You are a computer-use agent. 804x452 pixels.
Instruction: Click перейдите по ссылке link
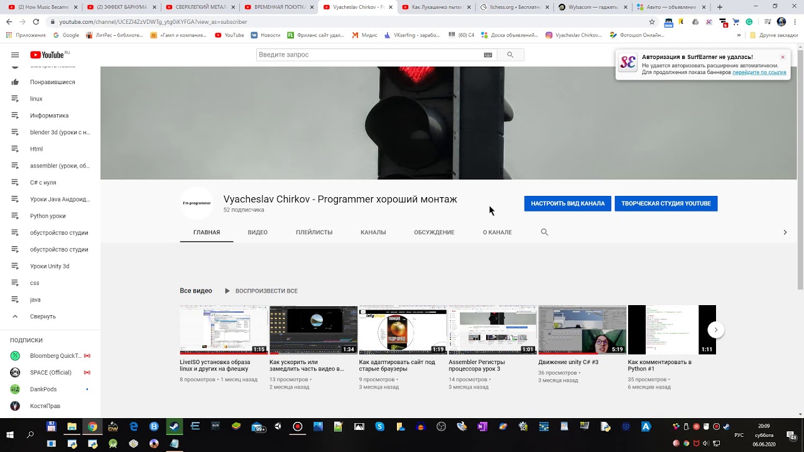759,72
